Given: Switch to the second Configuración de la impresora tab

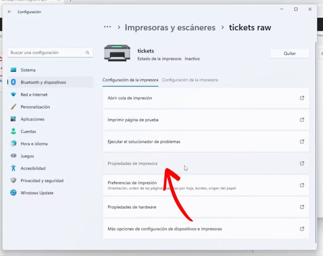Looking at the screenshot, I should 190,80.
